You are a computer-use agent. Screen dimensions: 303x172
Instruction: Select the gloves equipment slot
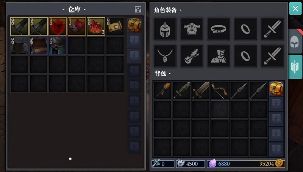pyautogui.click(x=192, y=56)
